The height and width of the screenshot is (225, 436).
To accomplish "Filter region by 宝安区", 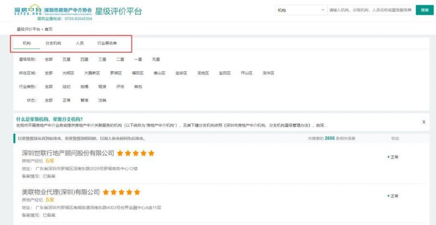I will coord(181,73).
